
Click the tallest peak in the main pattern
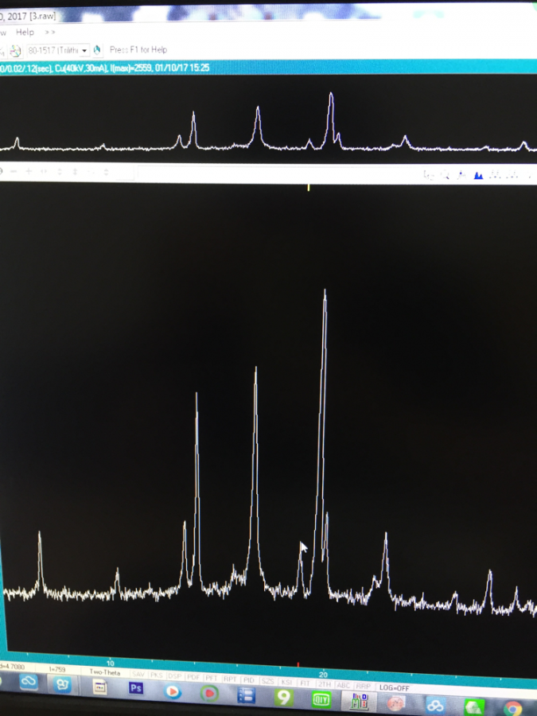click(325, 292)
